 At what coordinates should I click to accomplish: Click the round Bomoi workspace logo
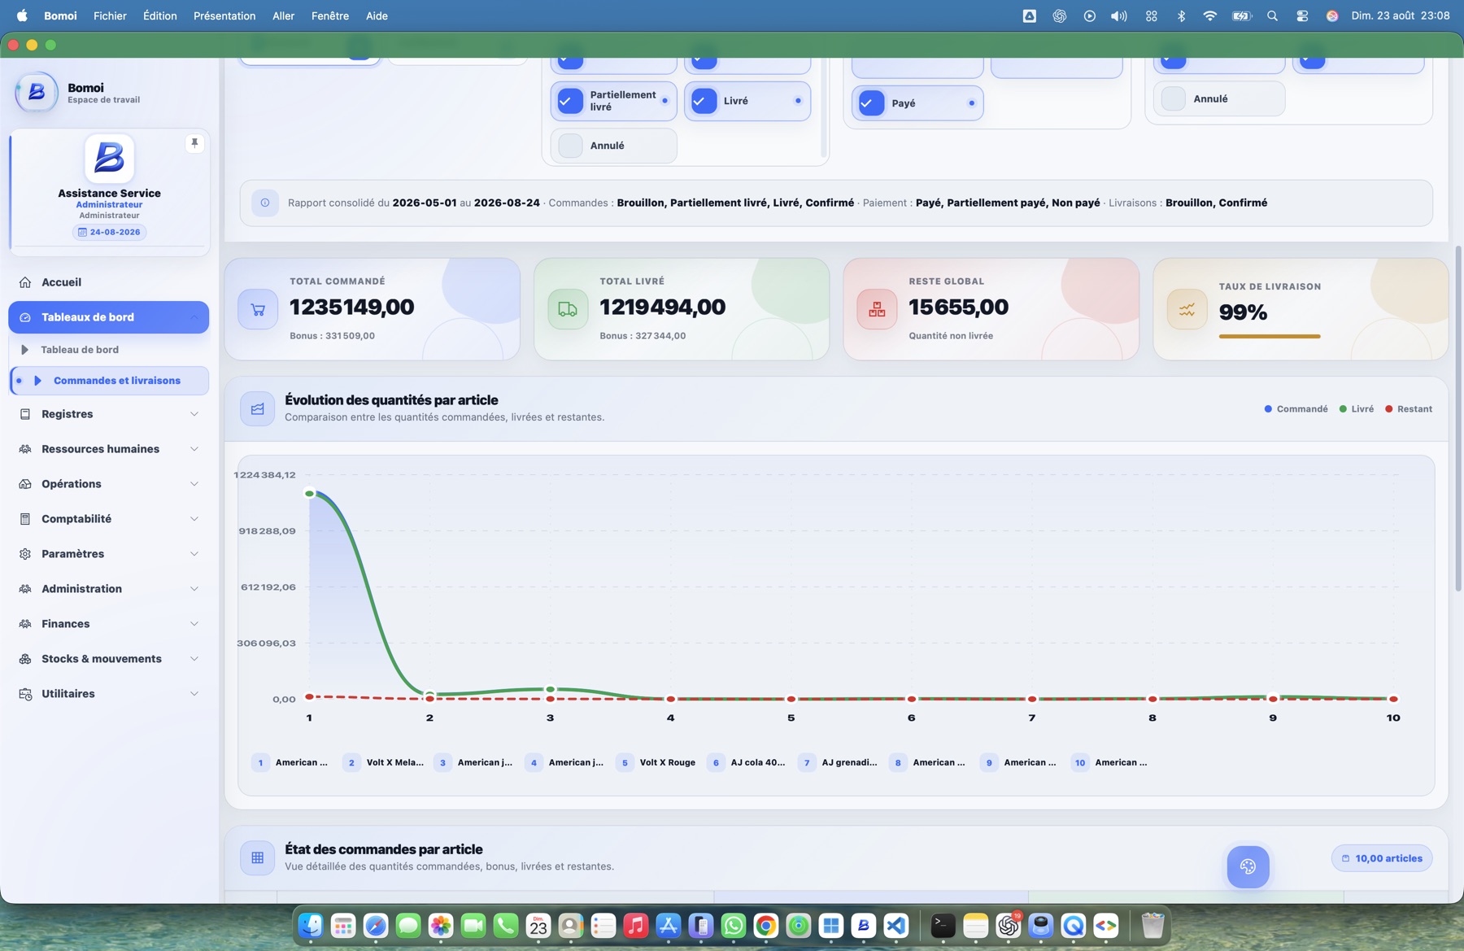37,92
